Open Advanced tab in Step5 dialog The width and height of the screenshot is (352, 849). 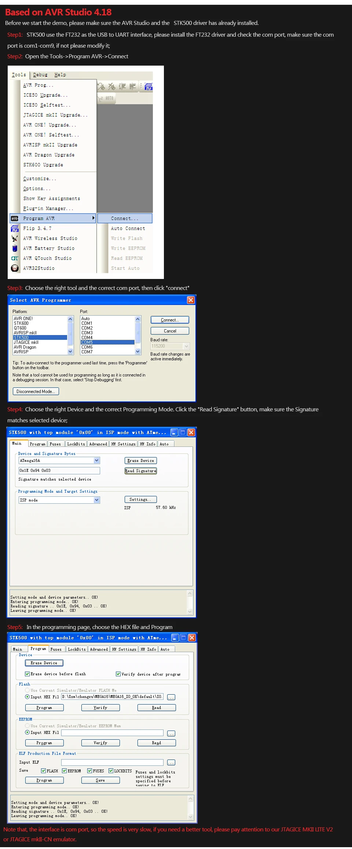point(99,649)
